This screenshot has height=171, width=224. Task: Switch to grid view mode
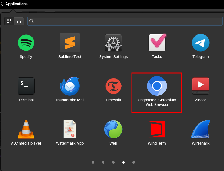click(9, 21)
